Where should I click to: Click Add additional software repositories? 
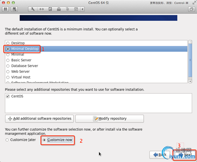click(39, 119)
